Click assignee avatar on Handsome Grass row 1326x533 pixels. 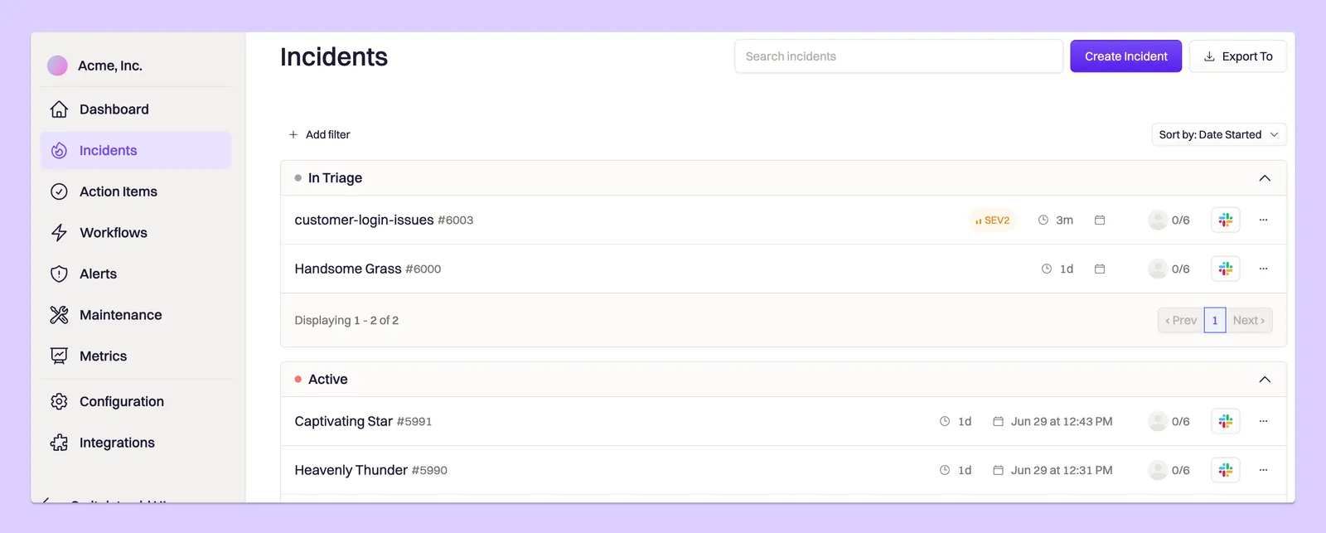[x=1158, y=269]
